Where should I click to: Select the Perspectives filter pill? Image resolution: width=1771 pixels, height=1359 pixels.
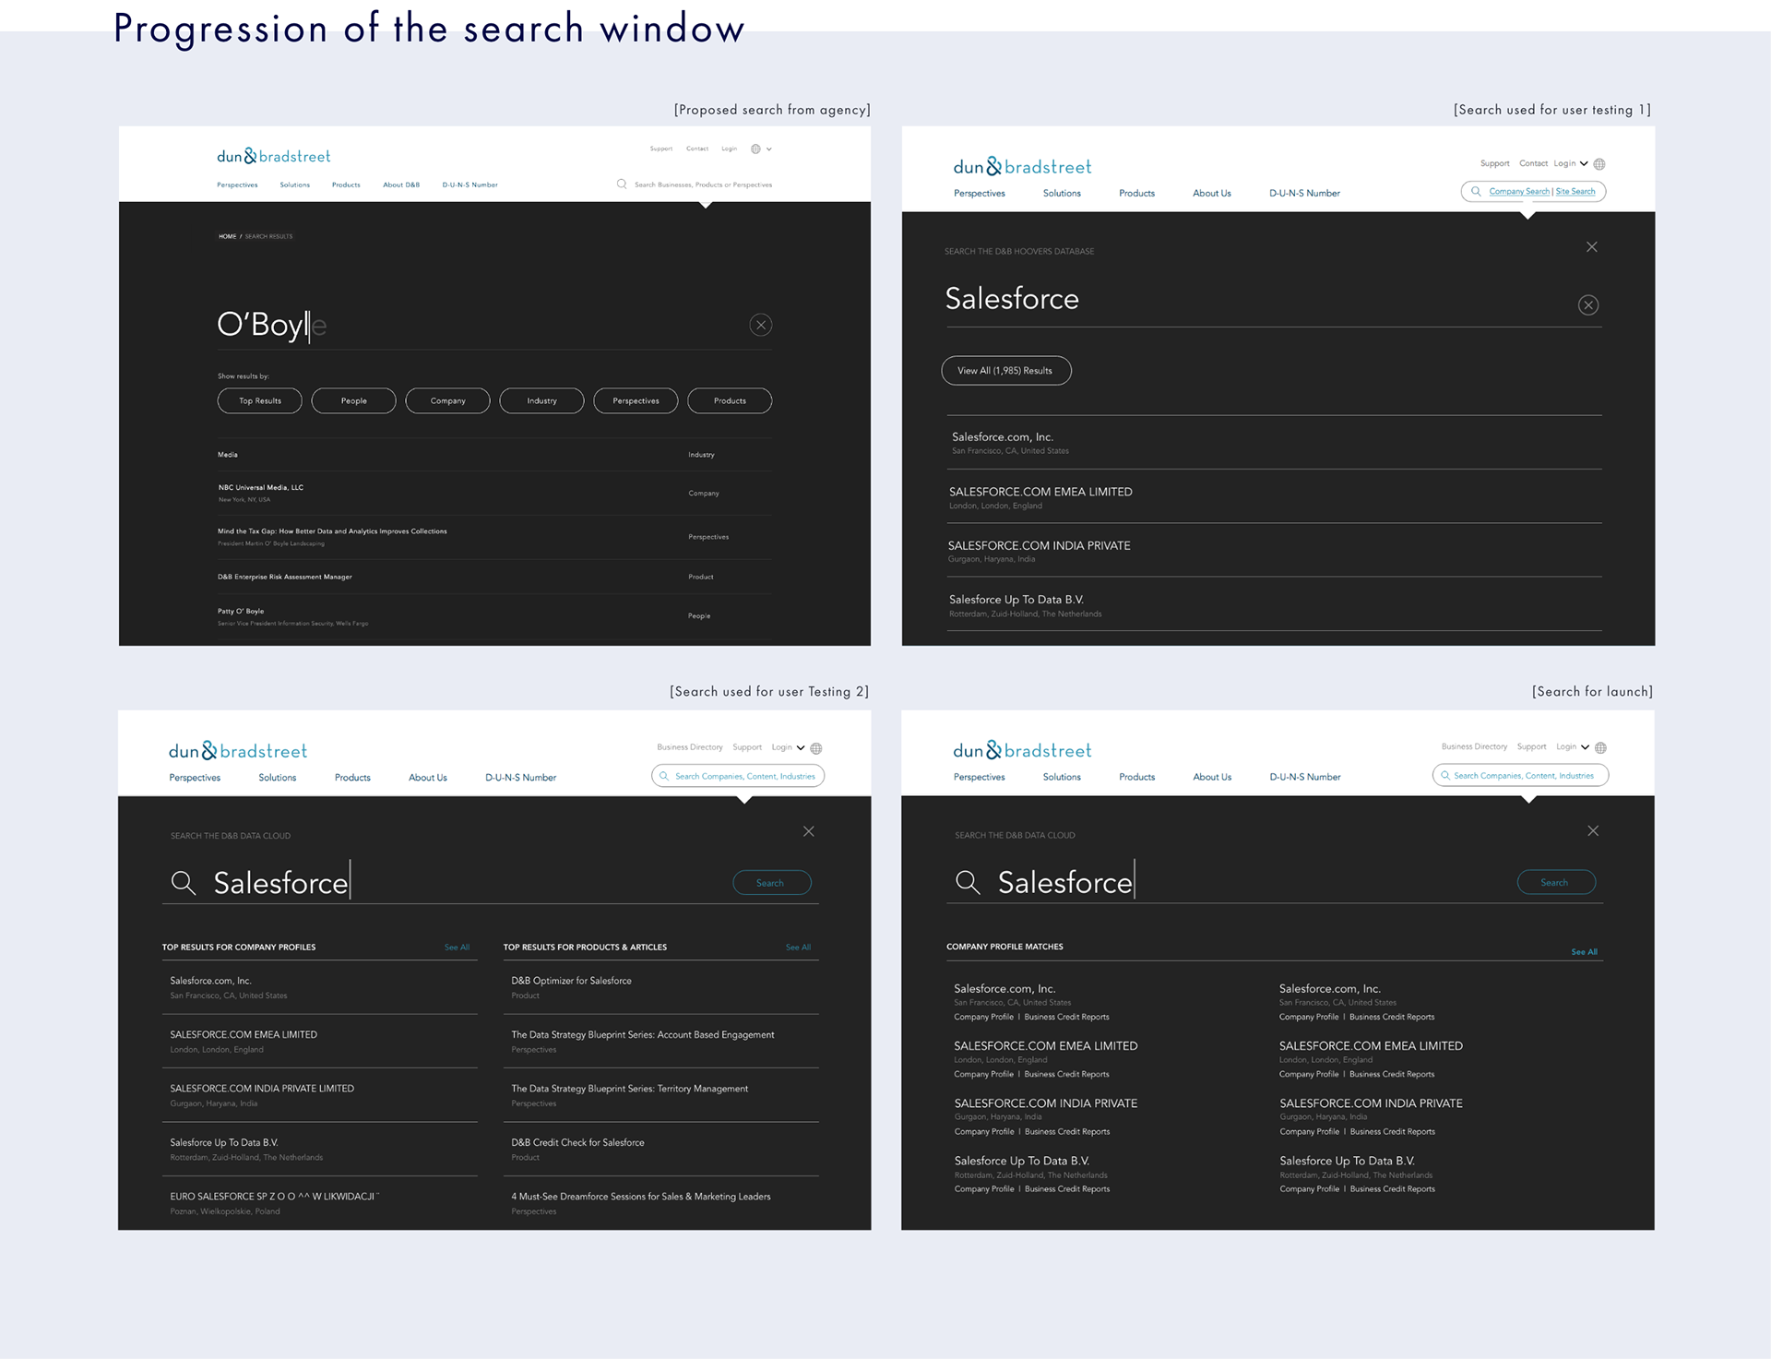636,400
